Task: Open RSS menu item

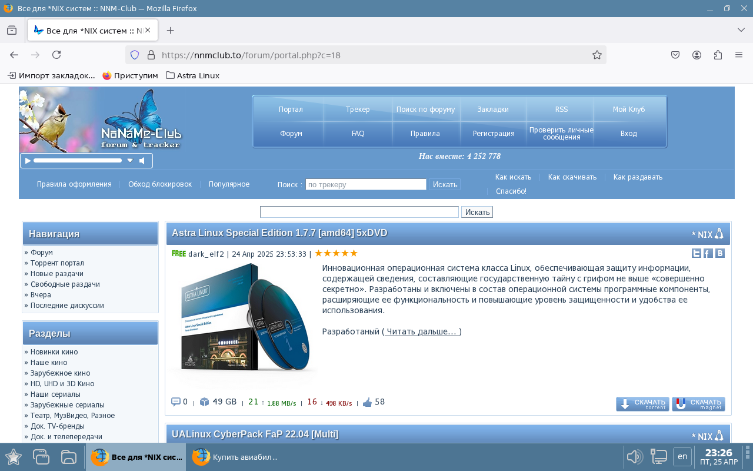Action: (561, 110)
